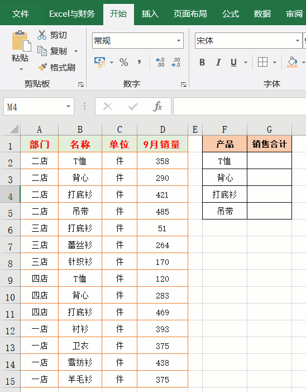
Task: Click the Select All corner triangle
Action: [14, 129]
